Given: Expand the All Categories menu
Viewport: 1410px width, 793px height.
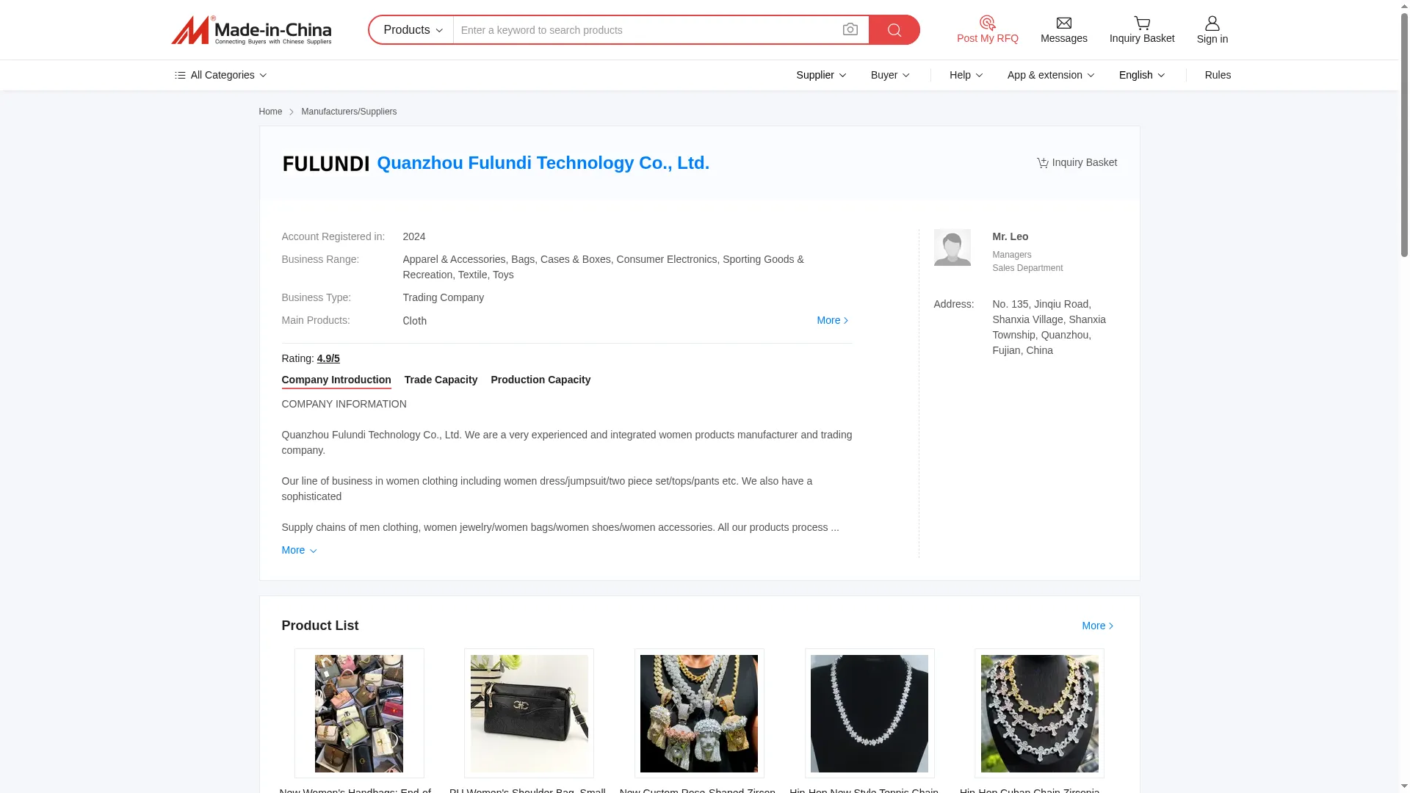Looking at the screenshot, I should 220,75.
